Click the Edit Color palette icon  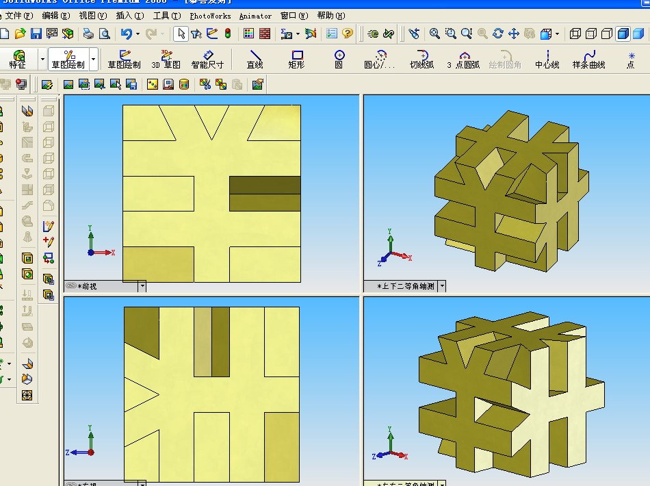[248, 34]
